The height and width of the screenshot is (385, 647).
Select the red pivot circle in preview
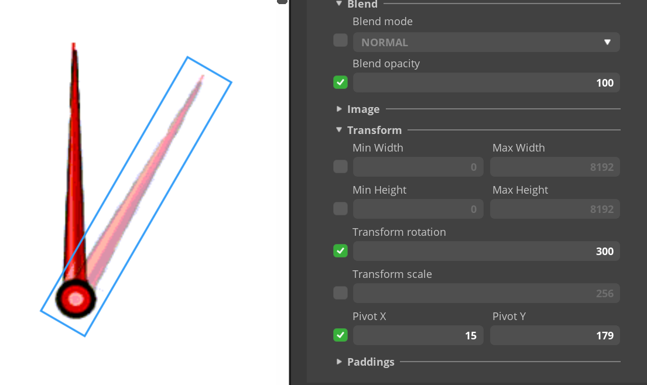coord(76,299)
